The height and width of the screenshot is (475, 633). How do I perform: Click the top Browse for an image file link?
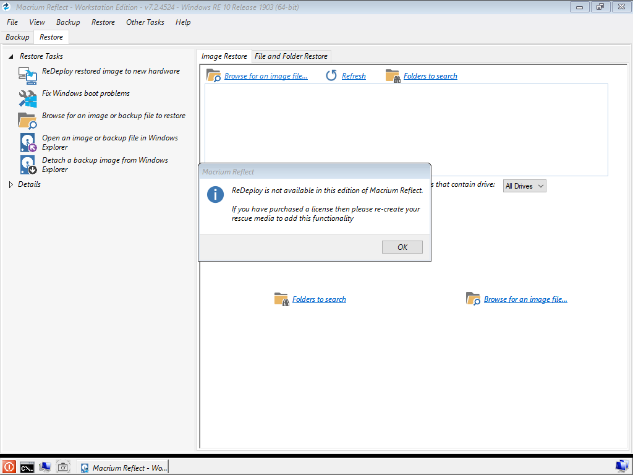pos(266,76)
